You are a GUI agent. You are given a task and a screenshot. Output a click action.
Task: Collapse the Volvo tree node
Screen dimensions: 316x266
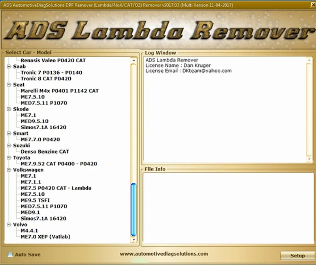coord(9,225)
